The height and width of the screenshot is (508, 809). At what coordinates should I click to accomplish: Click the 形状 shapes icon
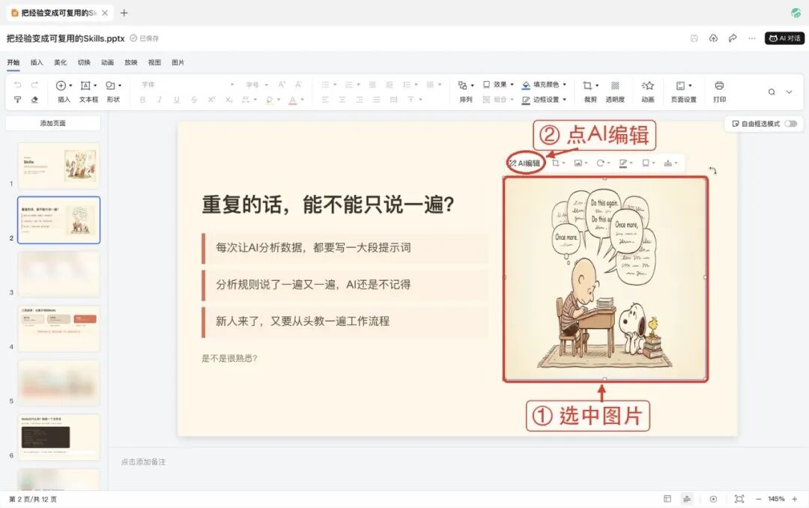click(110, 85)
